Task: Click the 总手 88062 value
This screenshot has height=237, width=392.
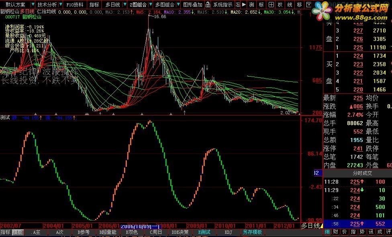Action: coord(355,123)
